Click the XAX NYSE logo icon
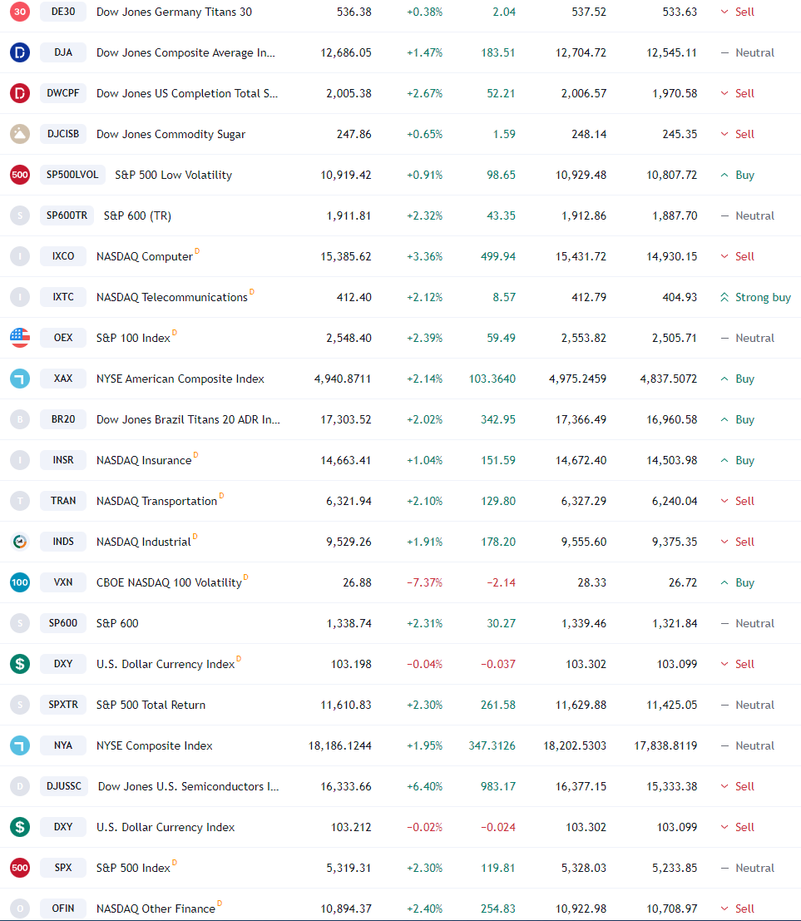Screen dimensions: 801x921 pos(20,379)
